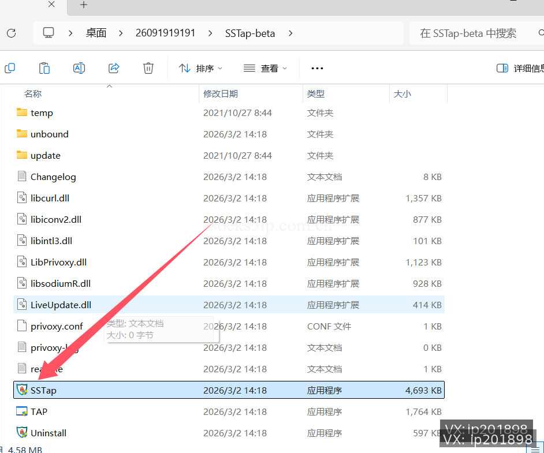Select the TAP application icon

[x=22, y=411]
